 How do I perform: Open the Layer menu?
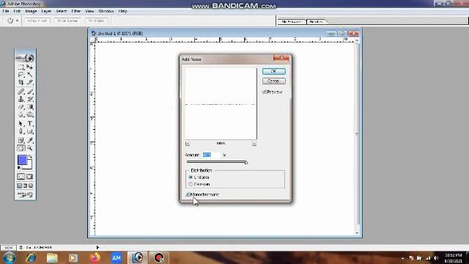(x=46, y=11)
